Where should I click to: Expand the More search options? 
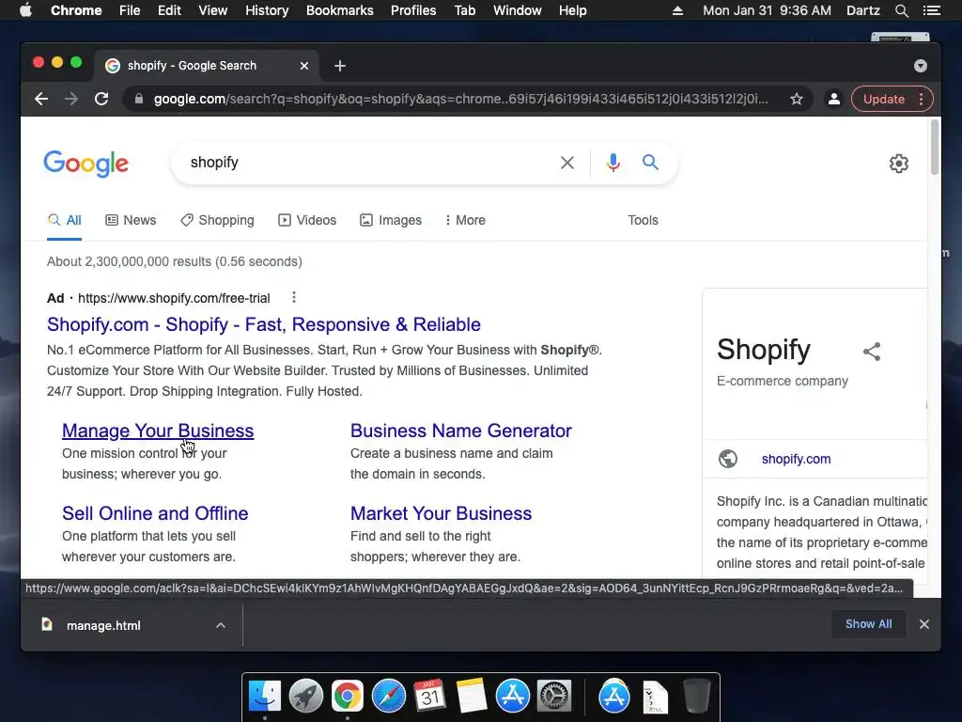tap(465, 220)
